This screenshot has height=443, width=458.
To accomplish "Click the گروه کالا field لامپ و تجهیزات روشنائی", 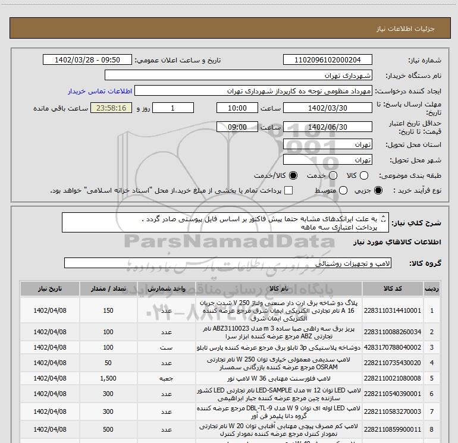I will [x=228, y=263].
